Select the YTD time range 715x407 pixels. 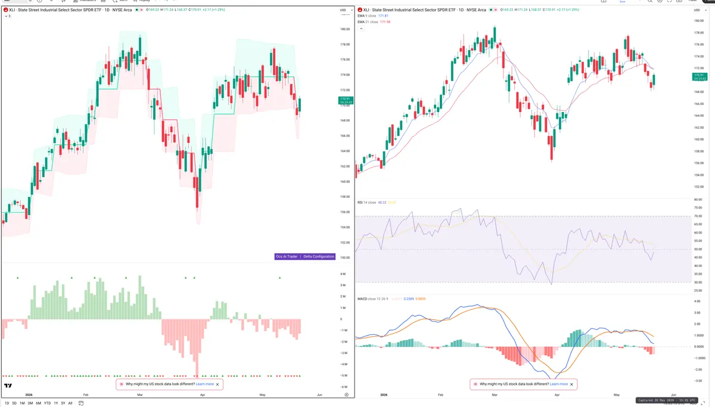pos(47,403)
